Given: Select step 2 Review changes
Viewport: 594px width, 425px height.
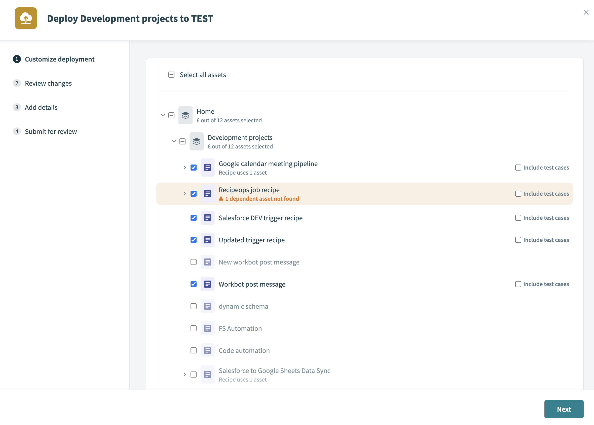Looking at the screenshot, I should pos(48,83).
